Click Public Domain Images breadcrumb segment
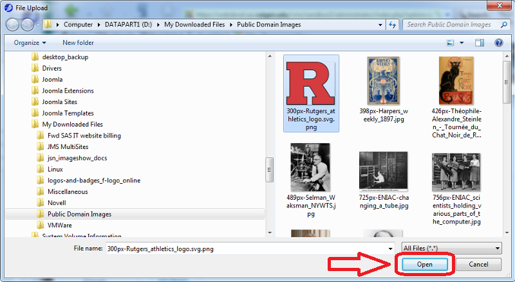The height and width of the screenshot is (282, 515). pos(268,24)
